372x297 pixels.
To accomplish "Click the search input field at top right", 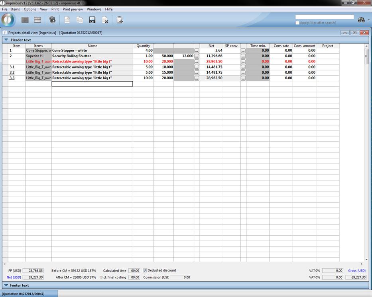I will click(x=324, y=17).
